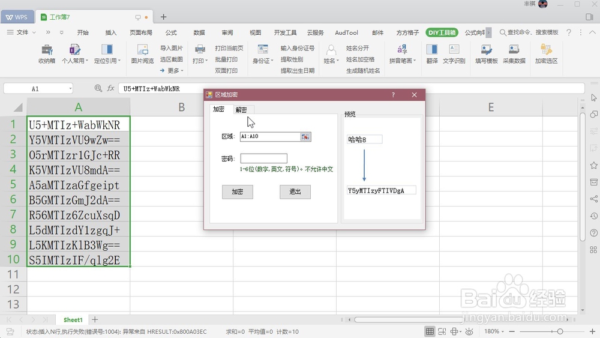
Task: Click 选区截图 selection screenshot button
Action: pyautogui.click(x=172, y=59)
